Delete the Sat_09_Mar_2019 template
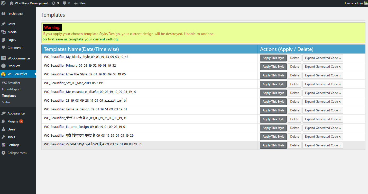The width and height of the screenshot is (368, 194). tap(295, 84)
